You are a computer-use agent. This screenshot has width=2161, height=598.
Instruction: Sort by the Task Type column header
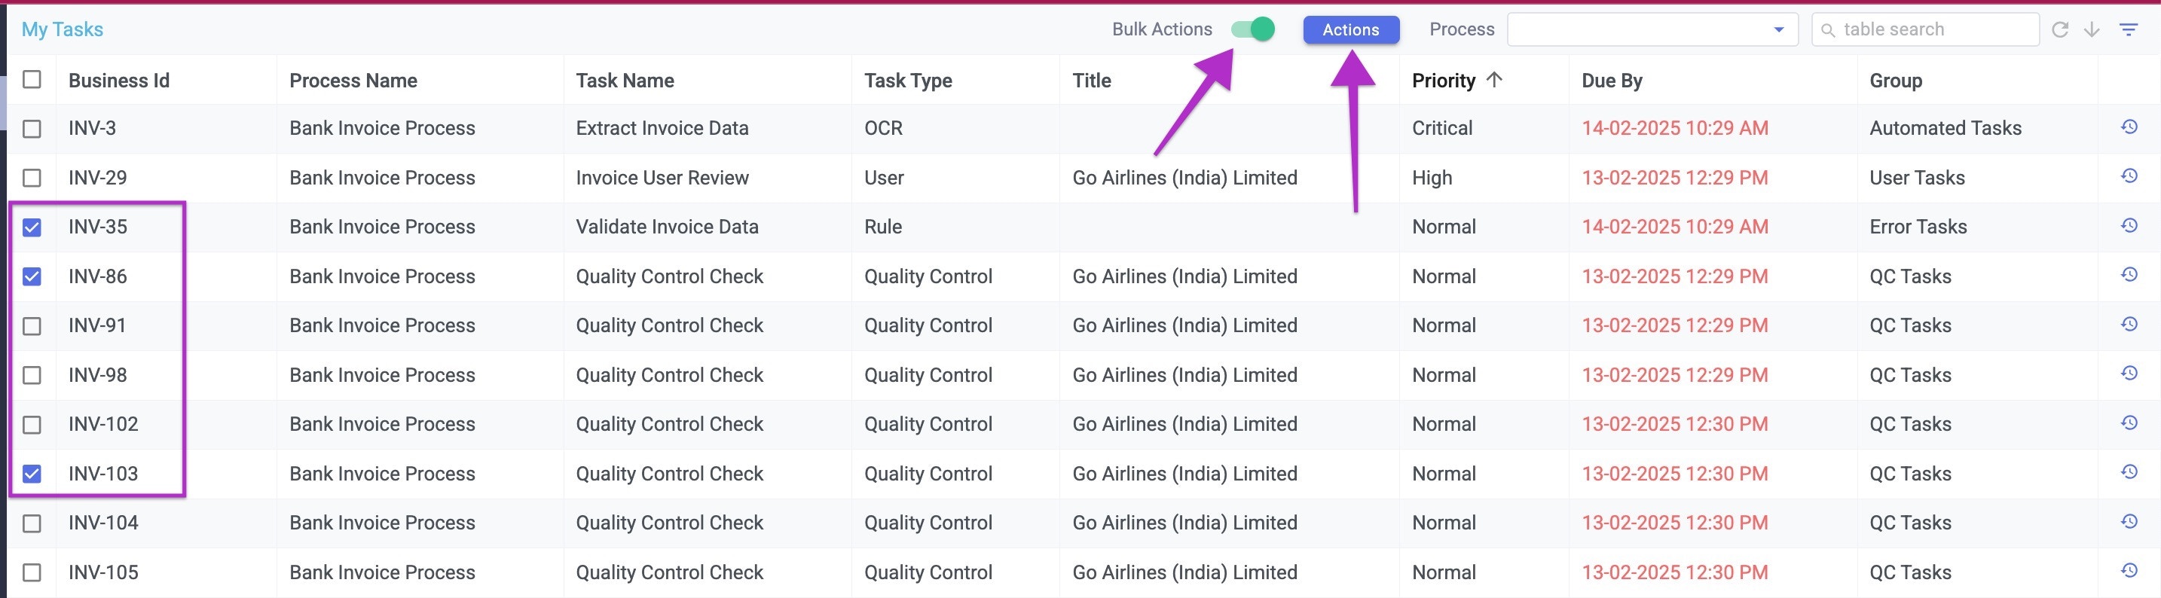pos(908,80)
